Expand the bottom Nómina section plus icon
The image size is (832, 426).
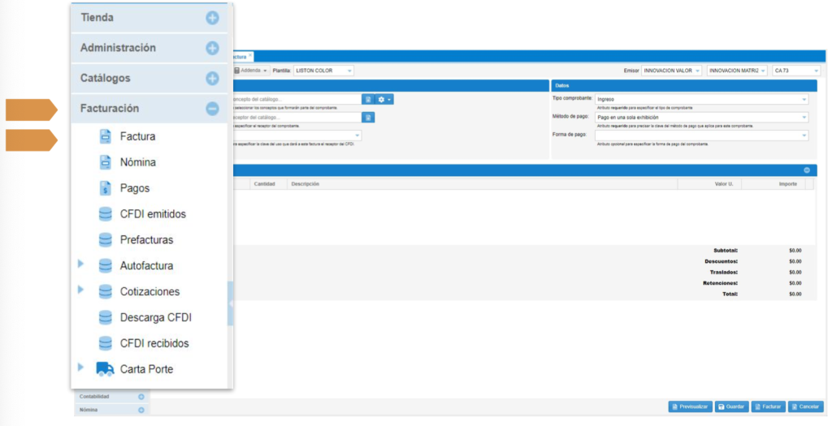[141, 410]
